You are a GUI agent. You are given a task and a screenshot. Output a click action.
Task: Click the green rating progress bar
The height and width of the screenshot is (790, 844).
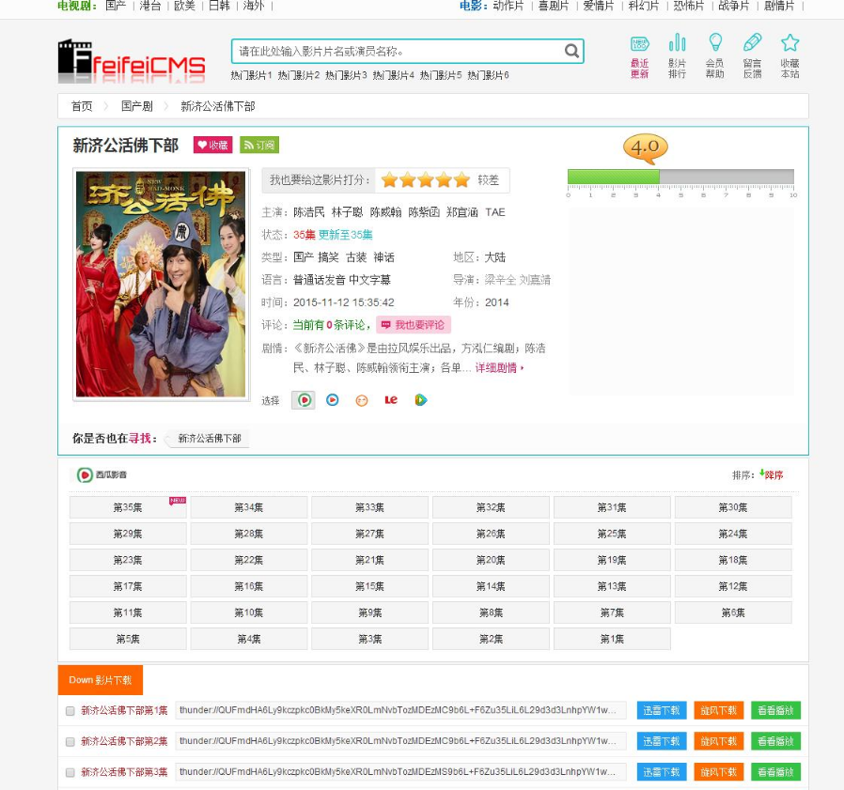[613, 177]
